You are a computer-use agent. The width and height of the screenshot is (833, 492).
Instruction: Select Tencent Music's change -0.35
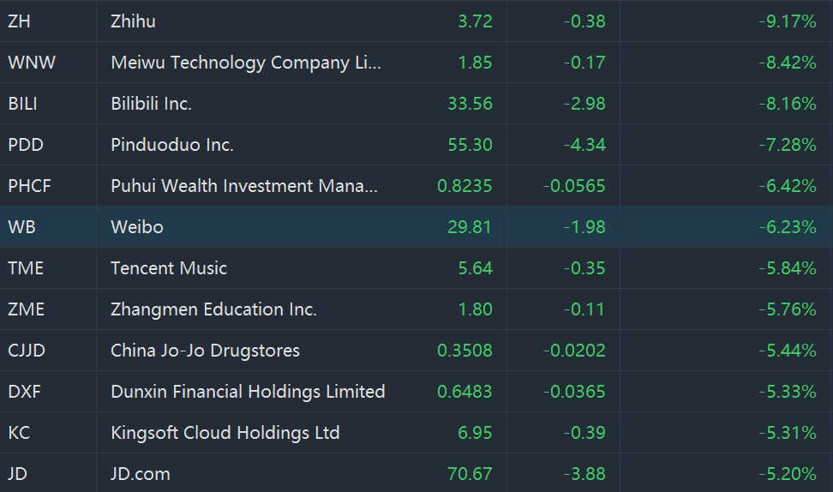click(584, 268)
